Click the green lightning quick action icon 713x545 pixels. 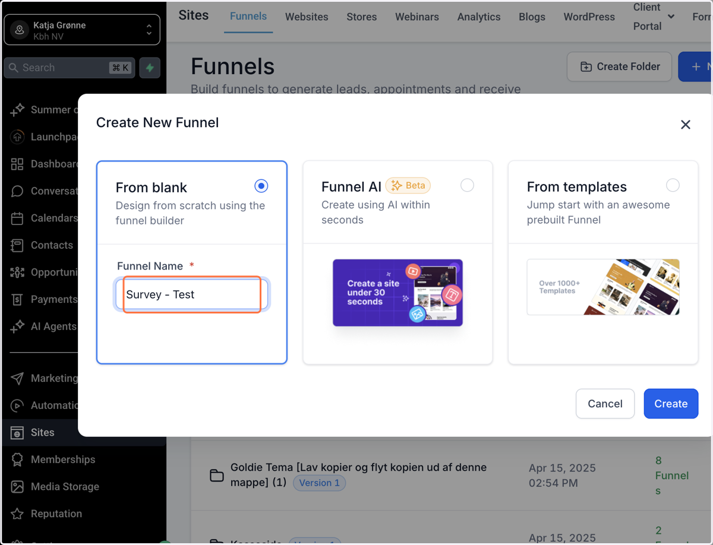150,68
